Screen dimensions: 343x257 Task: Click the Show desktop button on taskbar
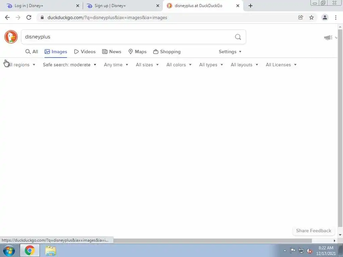pos(341,250)
